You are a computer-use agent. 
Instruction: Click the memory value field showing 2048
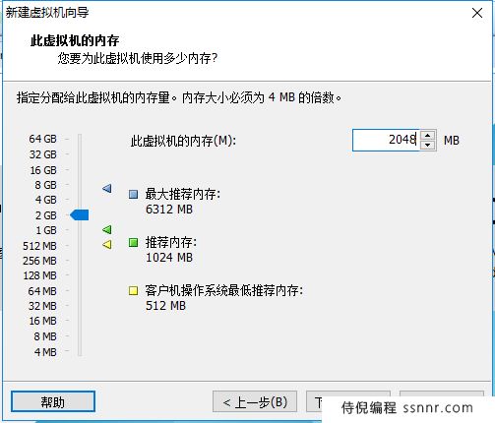[386, 140]
